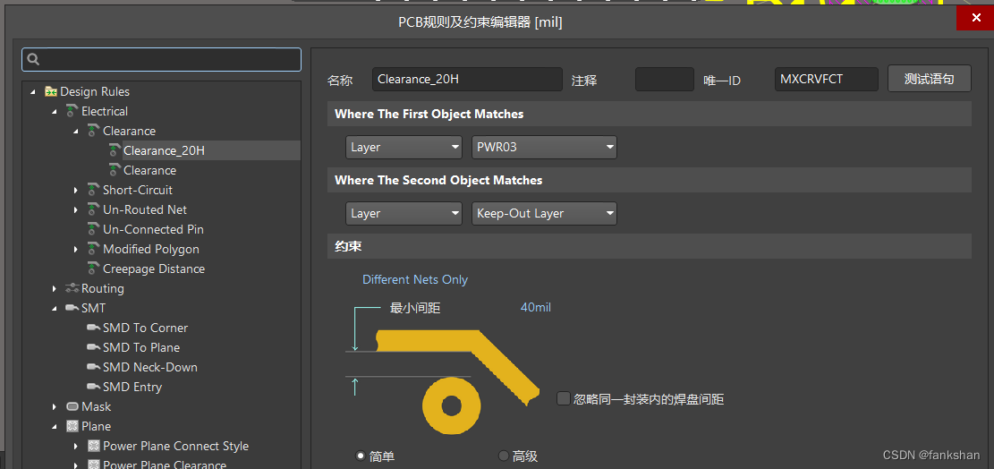The image size is (994, 469).
Task: Open the first object Layer type dropdown
Action: 404,147
